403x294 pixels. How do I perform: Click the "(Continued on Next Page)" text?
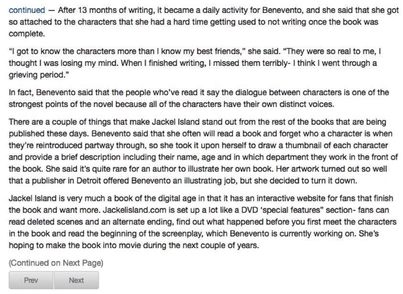[x=56, y=263]
